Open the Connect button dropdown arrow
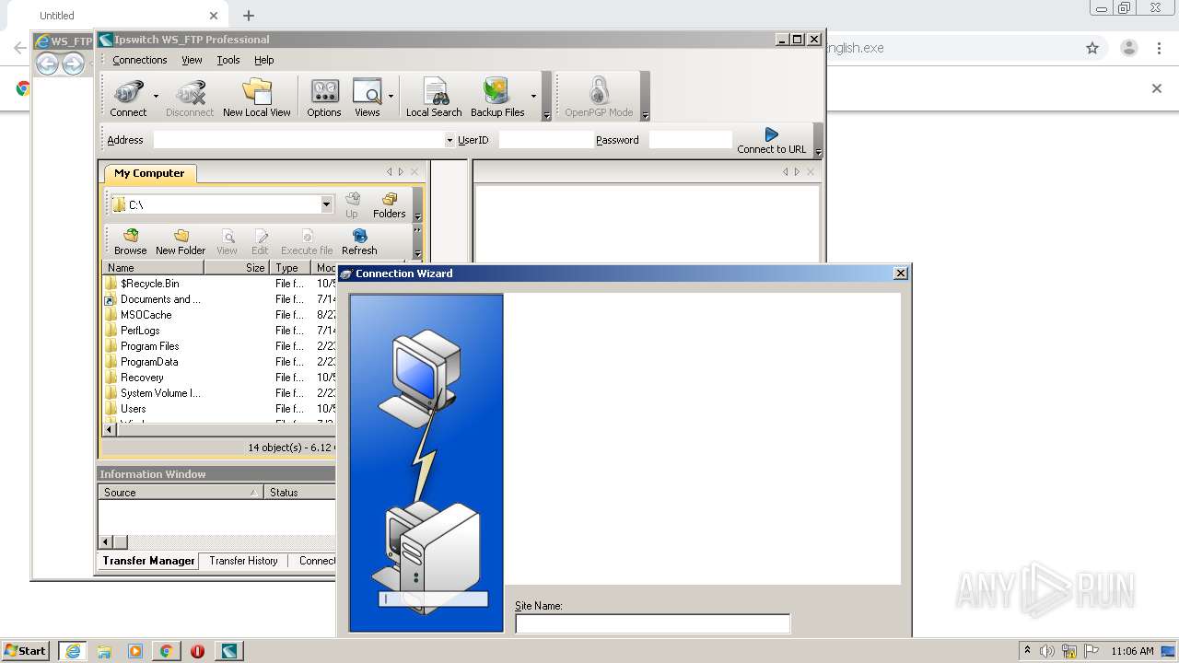This screenshot has width=1179, height=663. tap(156, 96)
